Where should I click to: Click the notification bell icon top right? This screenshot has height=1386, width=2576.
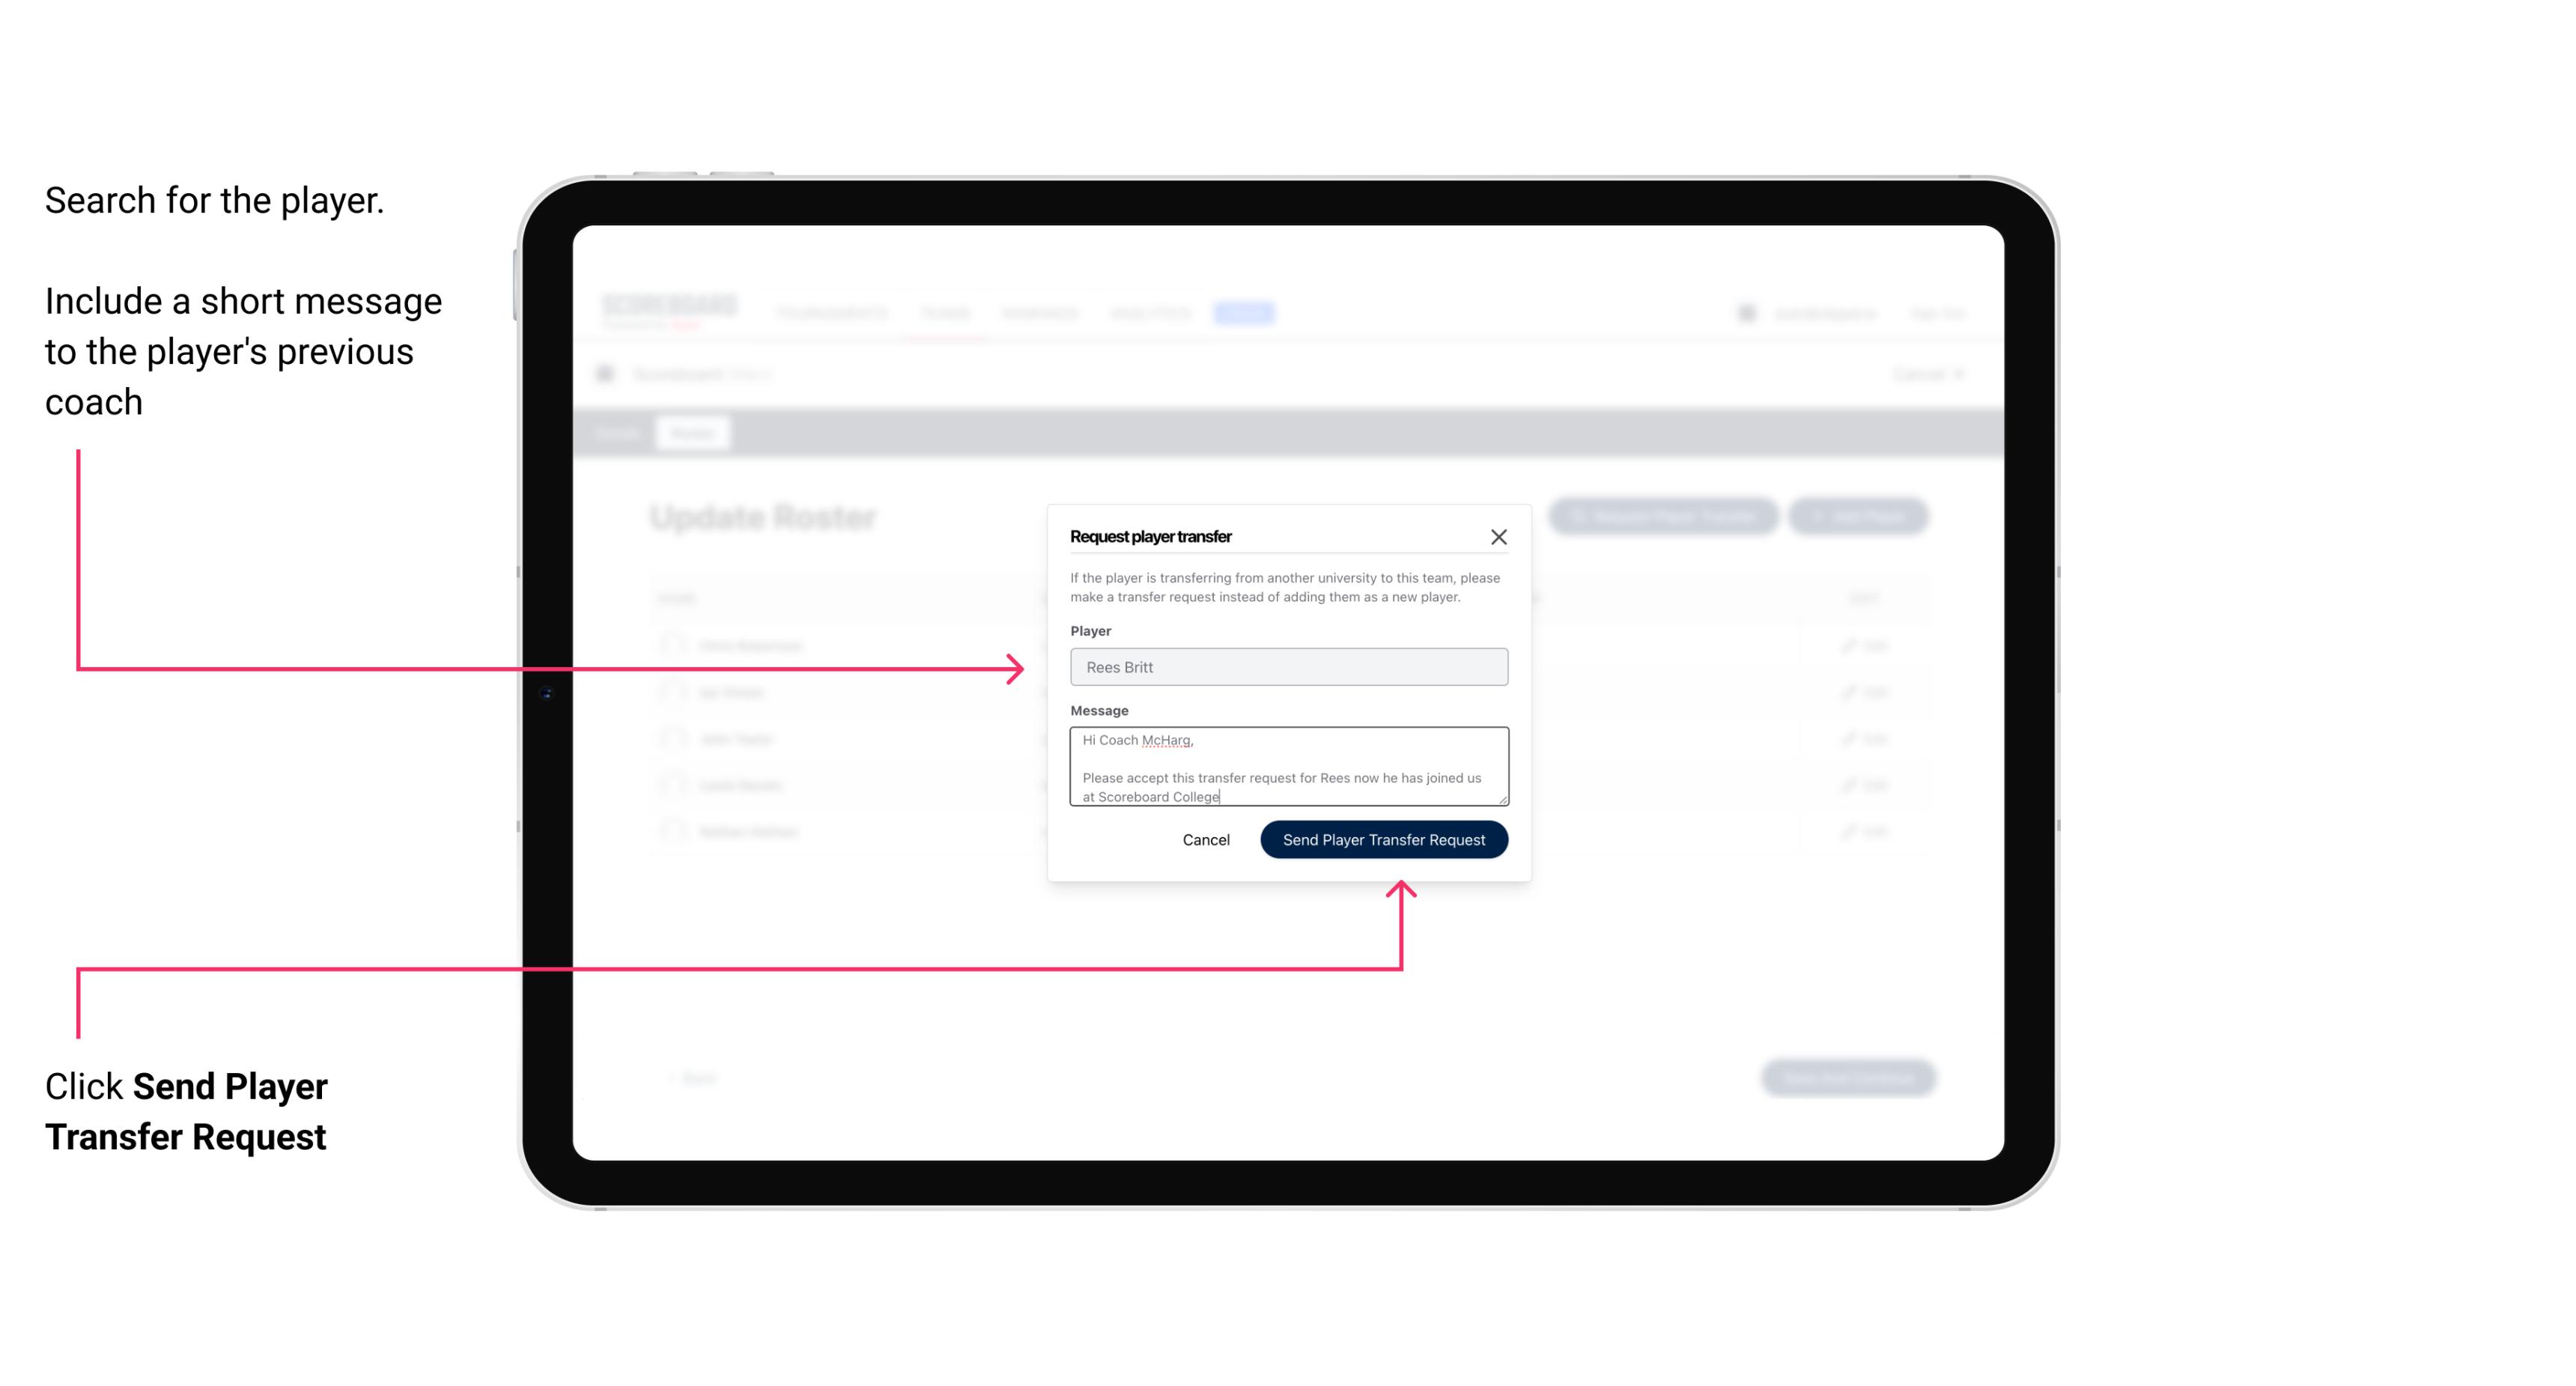coord(1746,312)
